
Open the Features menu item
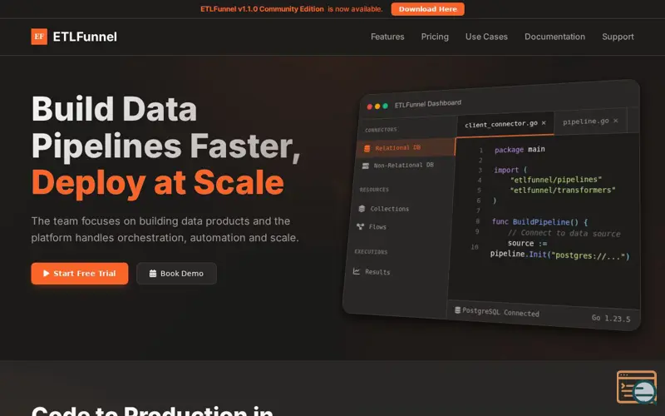click(387, 37)
